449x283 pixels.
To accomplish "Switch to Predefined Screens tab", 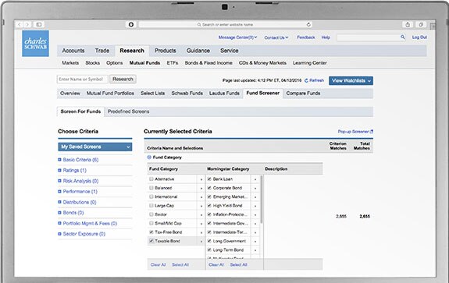I will pyautogui.click(x=128, y=111).
